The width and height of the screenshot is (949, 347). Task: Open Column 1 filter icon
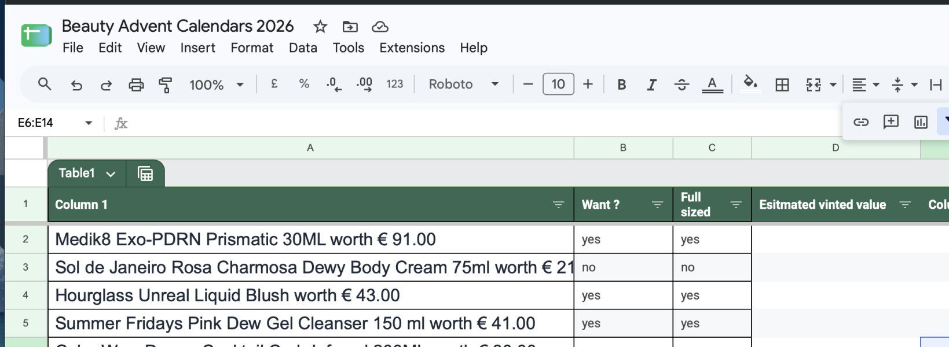558,205
